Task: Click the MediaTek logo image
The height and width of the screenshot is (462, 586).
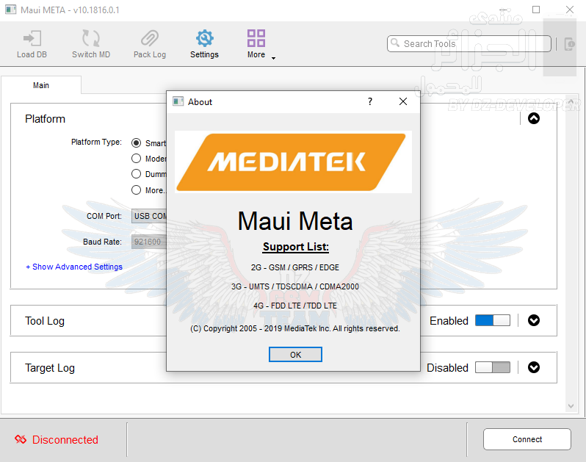Action: click(293, 162)
